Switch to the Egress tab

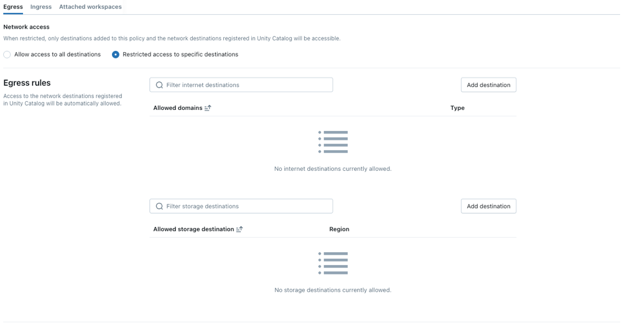tap(13, 7)
